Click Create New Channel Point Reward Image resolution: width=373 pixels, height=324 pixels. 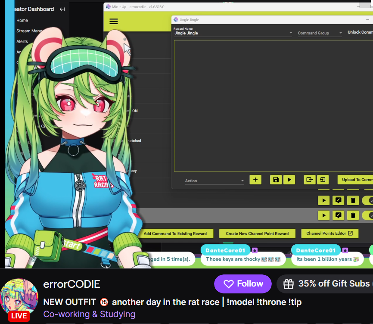click(257, 234)
